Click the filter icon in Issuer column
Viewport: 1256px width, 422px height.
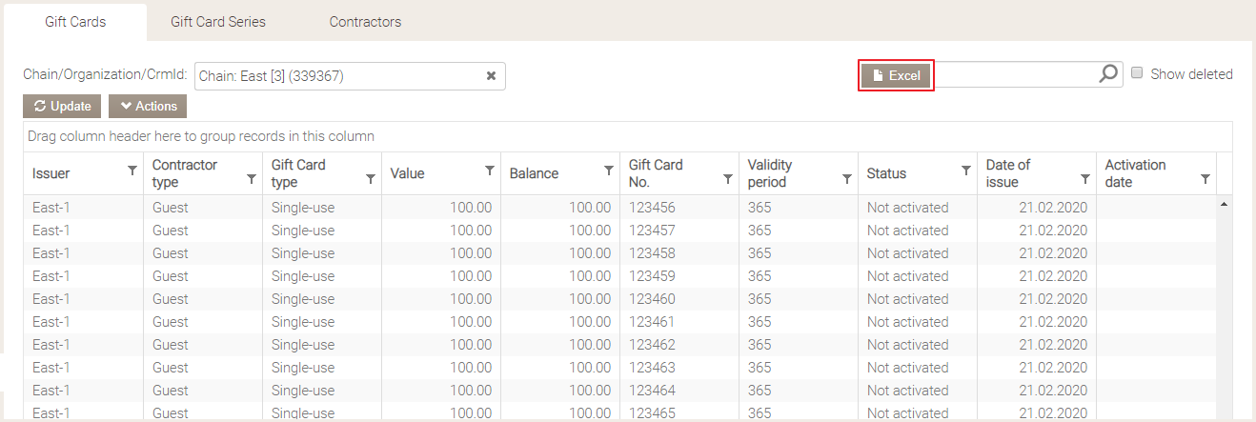click(132, 171)
